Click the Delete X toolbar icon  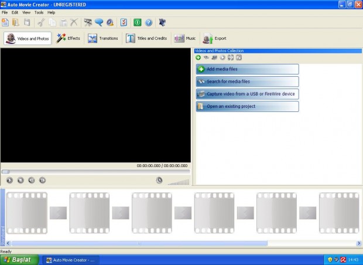(x=74, y=22)
